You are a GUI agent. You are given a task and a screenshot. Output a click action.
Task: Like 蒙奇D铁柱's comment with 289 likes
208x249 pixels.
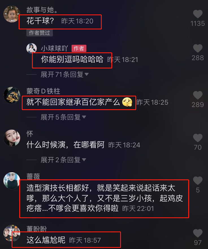[x=198, y=95]
